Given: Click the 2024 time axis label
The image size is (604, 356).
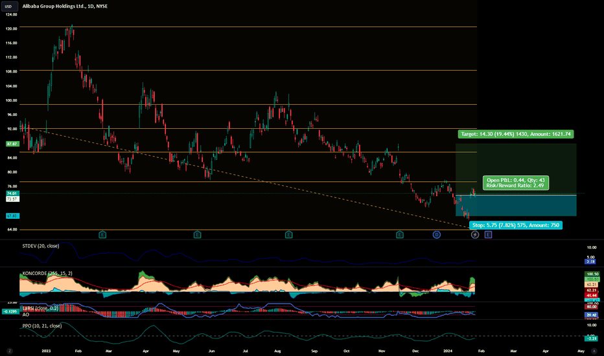Looking at the screenshot, I should pos(448,351).
